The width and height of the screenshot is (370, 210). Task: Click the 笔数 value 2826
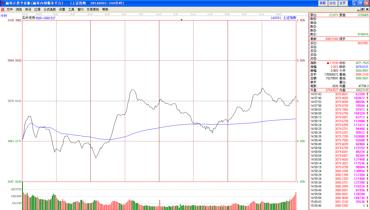pyautogui.click(x=335, y=86)
